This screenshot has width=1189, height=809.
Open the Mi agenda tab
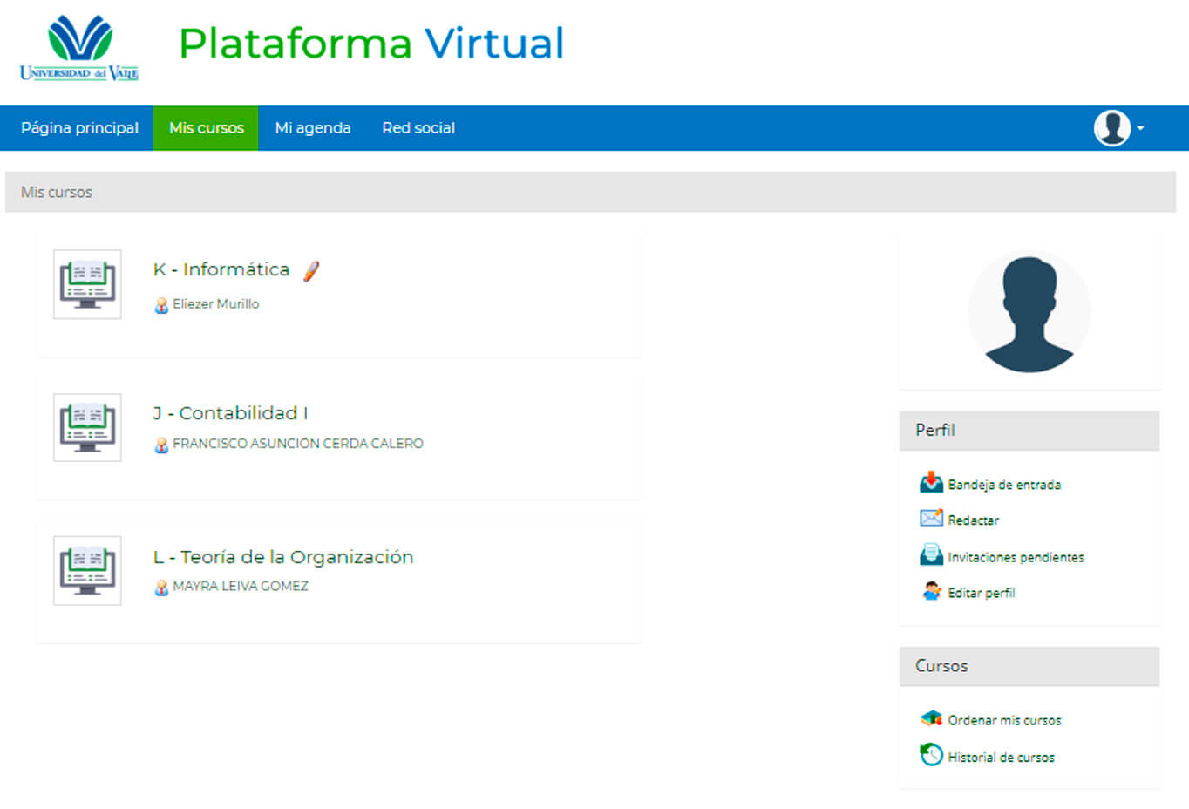point(313,128)
